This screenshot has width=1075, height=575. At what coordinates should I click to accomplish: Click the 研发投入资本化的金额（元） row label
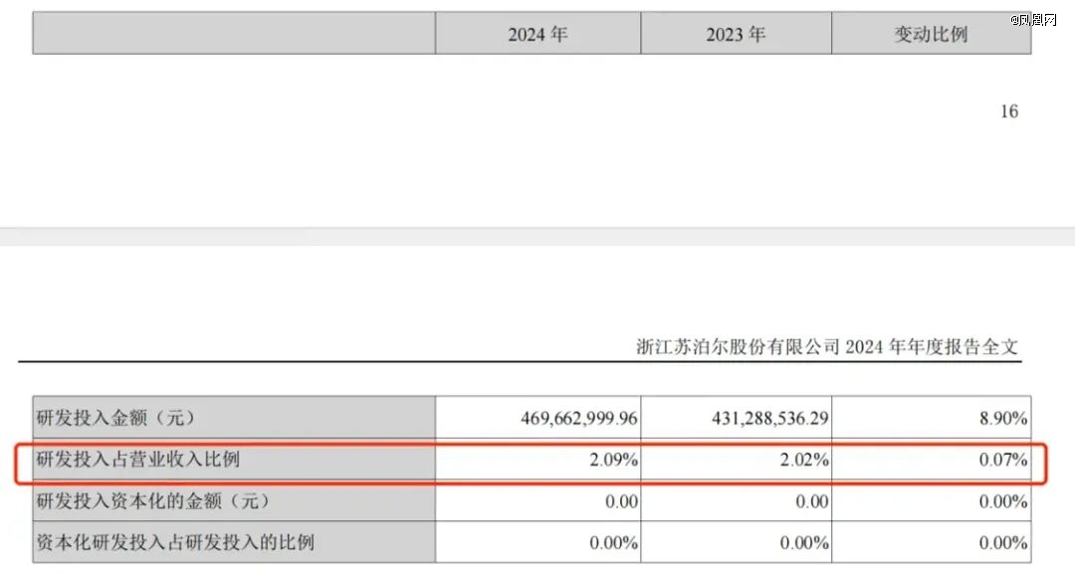click(152, 501)
